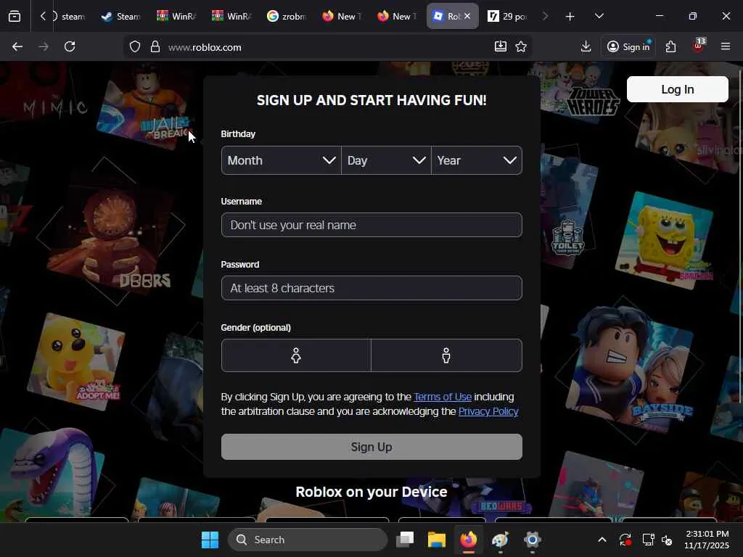
Task: Reload the current page
Action: pos(70,46)
